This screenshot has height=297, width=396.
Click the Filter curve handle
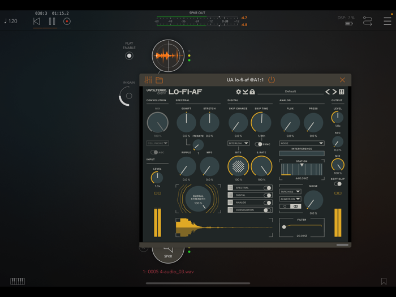click(284, 227)
